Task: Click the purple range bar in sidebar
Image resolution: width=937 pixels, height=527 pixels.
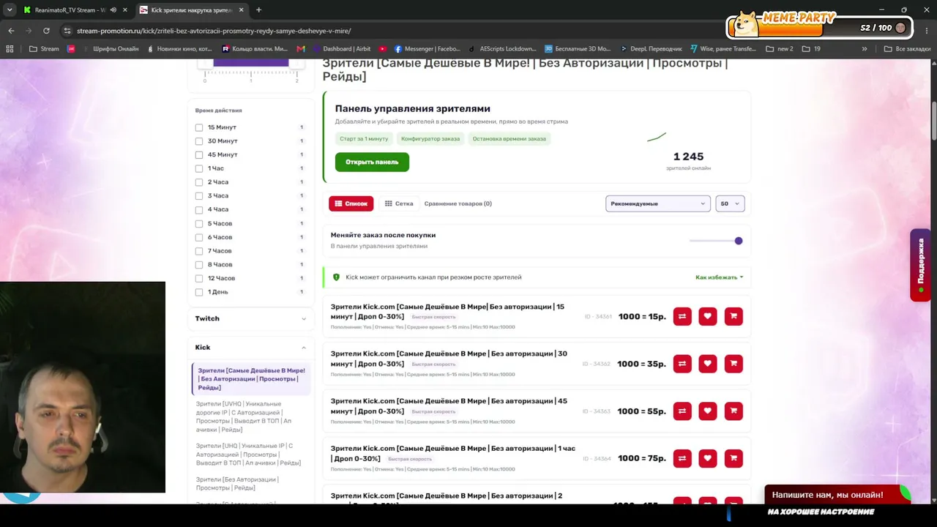Action: [251, 63]
